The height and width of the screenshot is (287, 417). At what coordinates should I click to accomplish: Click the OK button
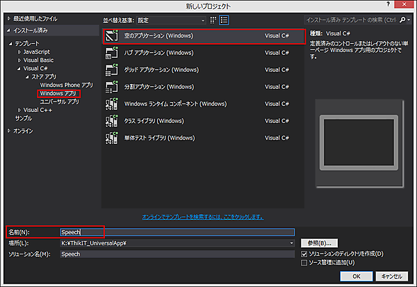point(357,277)
